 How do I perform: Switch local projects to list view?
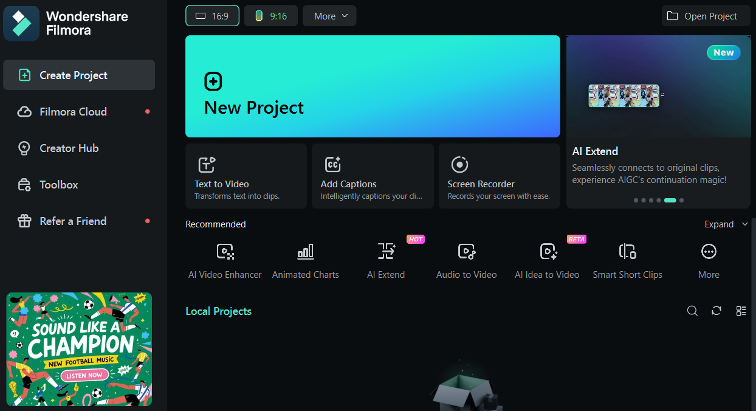coord(741,311)
